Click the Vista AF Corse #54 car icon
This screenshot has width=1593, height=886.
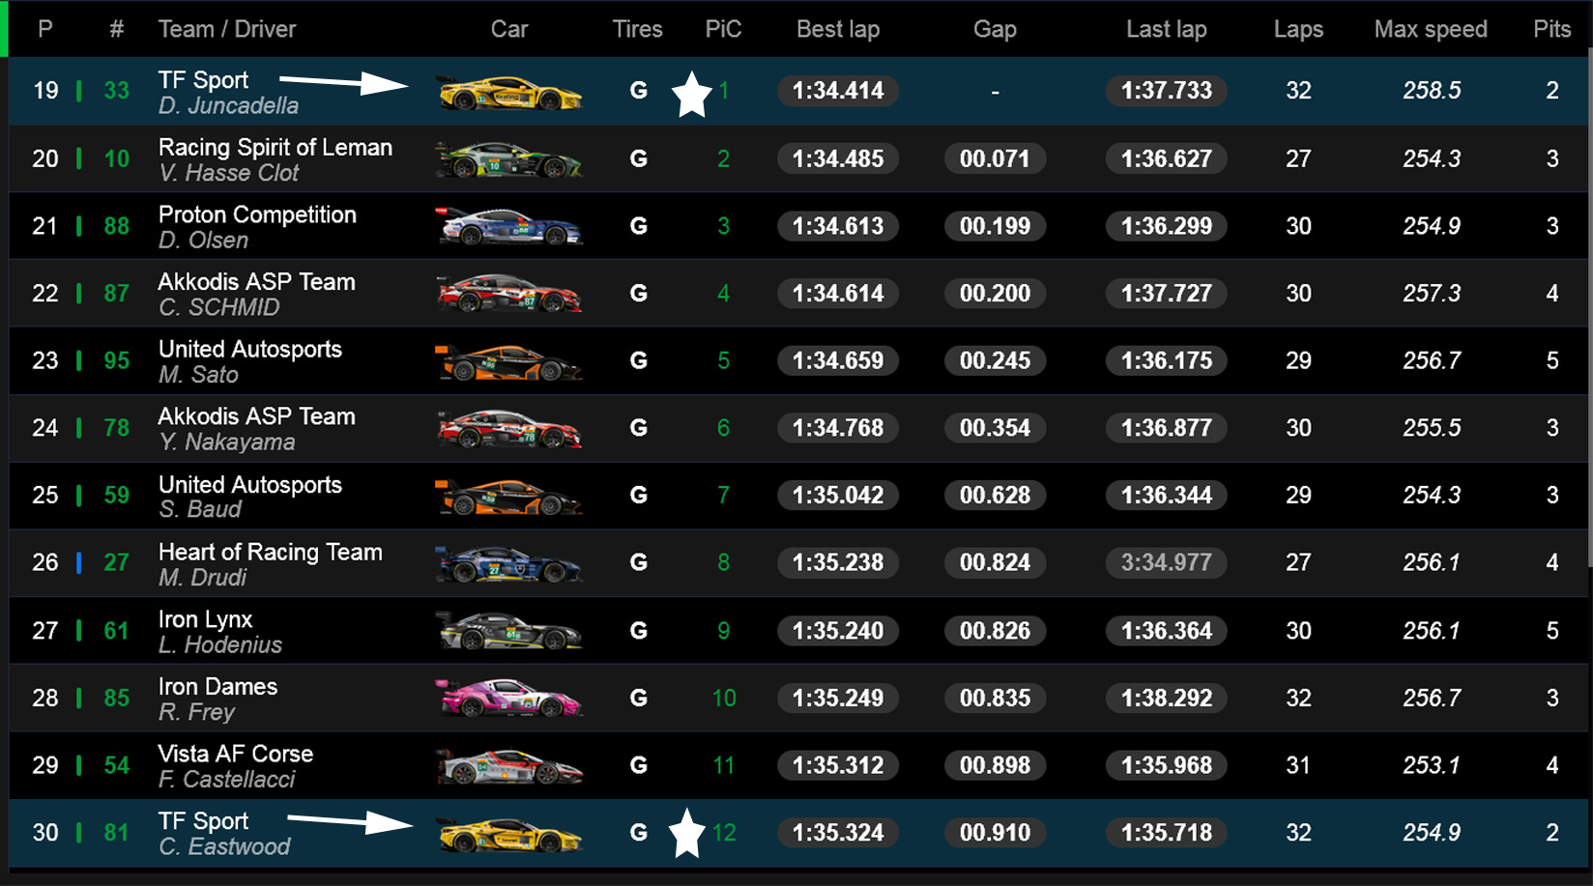[509, 766]
